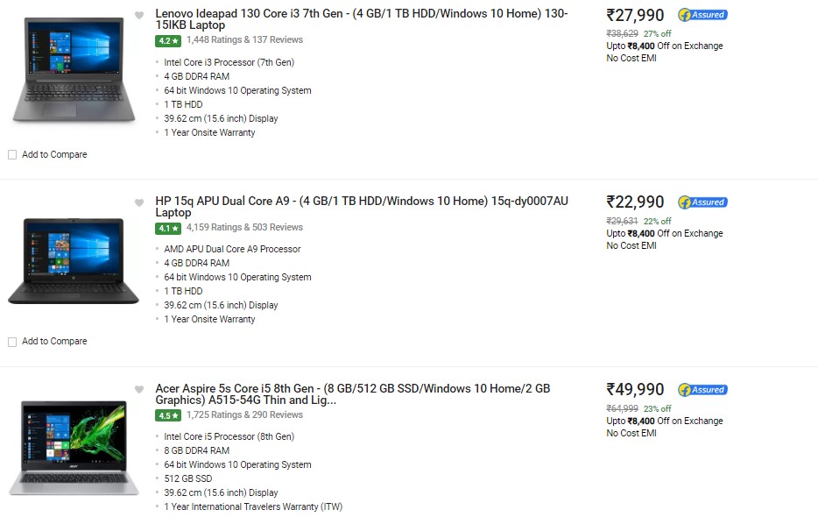
Task: Click the HP black laptop product image
Action: (x=74, y=260)
